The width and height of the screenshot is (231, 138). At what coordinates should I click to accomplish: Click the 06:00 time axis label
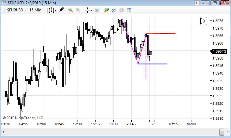(x=191, y=124)
